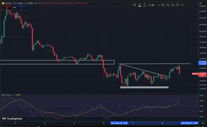Open time axis settings gear icon
Image resolution: width=207 pixels, height=127 pixels.
click(x=203, y=123)
